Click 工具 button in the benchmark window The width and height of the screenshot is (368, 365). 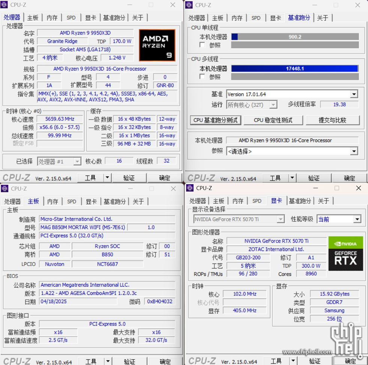point(275,178)
